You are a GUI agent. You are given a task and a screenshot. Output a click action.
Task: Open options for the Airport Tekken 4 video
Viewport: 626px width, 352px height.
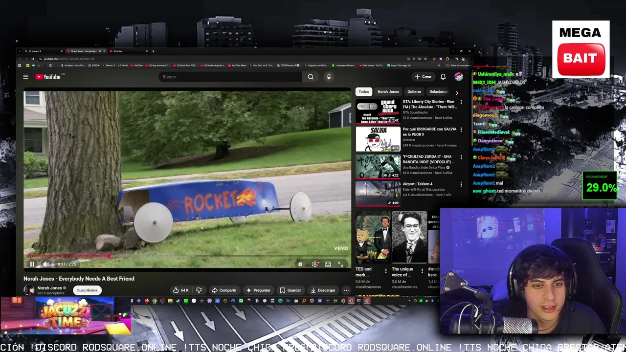461,184
